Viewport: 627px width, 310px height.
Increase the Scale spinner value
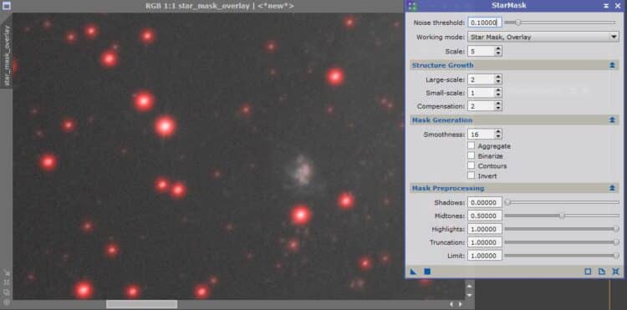coord(498,48)
